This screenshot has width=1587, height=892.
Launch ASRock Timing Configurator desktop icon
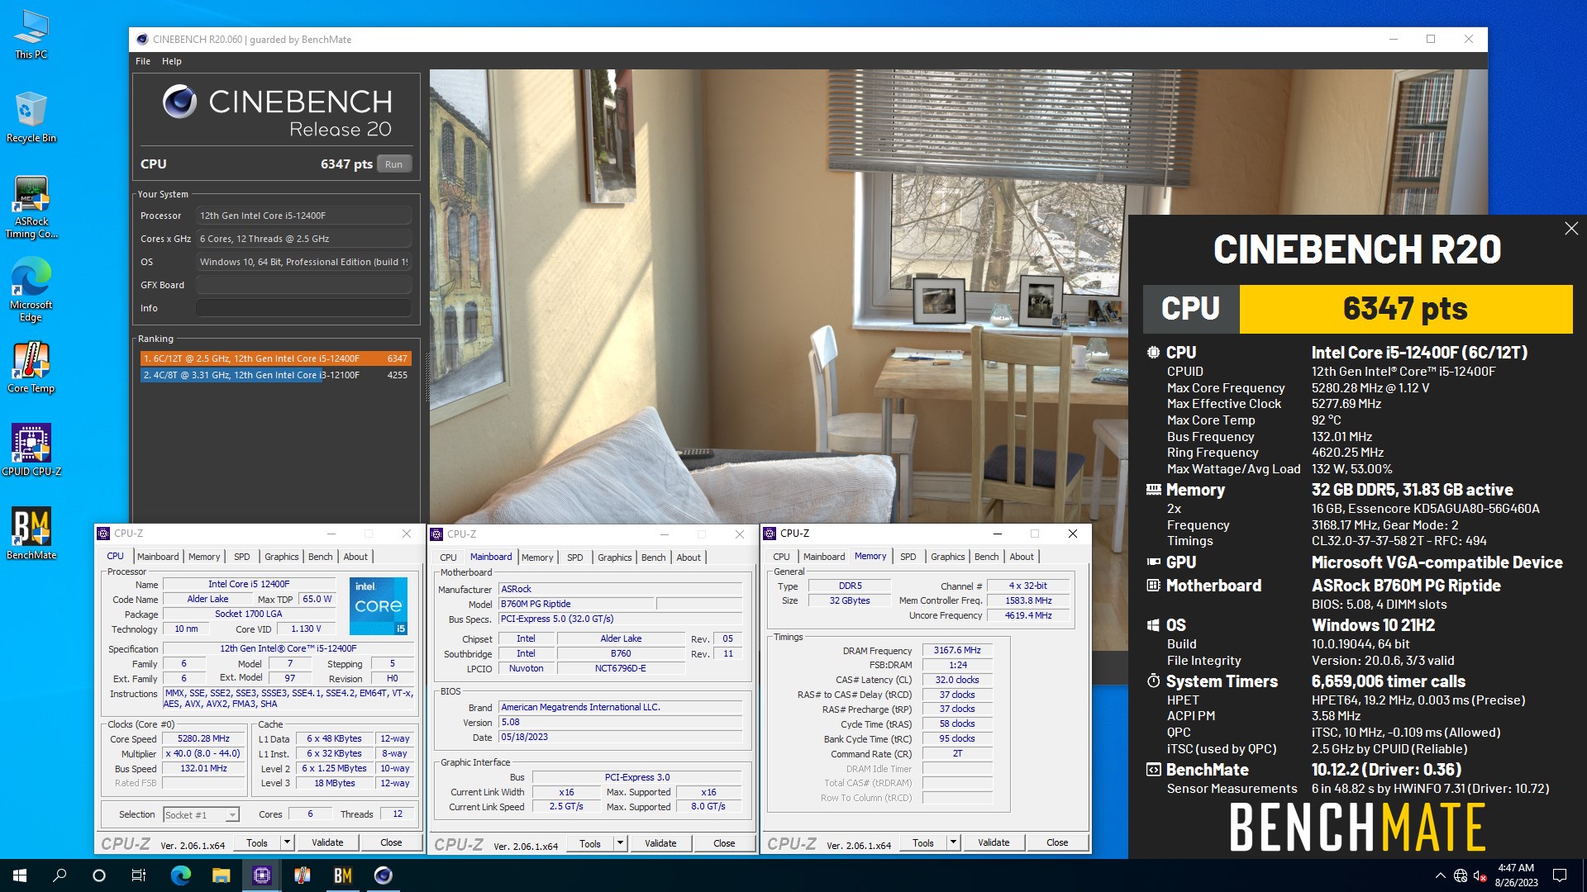[x=31, y=207]
